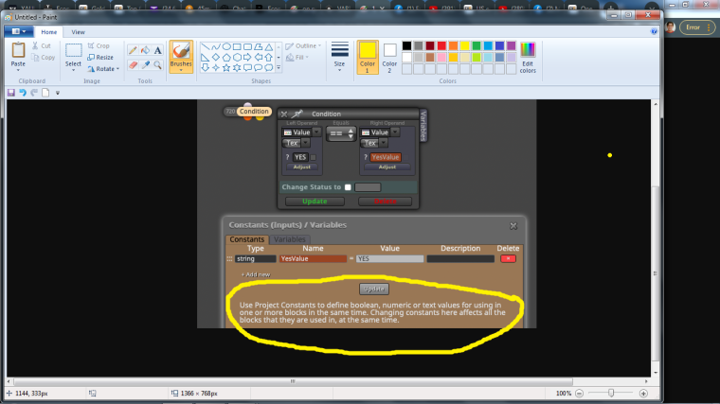
Task: Choose the Rounded rectangle shape
Action: [247, 46]
